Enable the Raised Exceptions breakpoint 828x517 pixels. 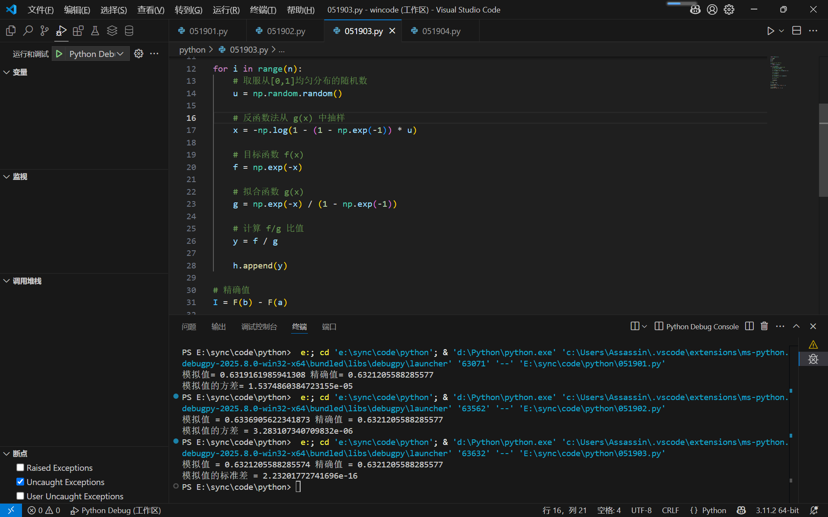click(x=20, y=468)
